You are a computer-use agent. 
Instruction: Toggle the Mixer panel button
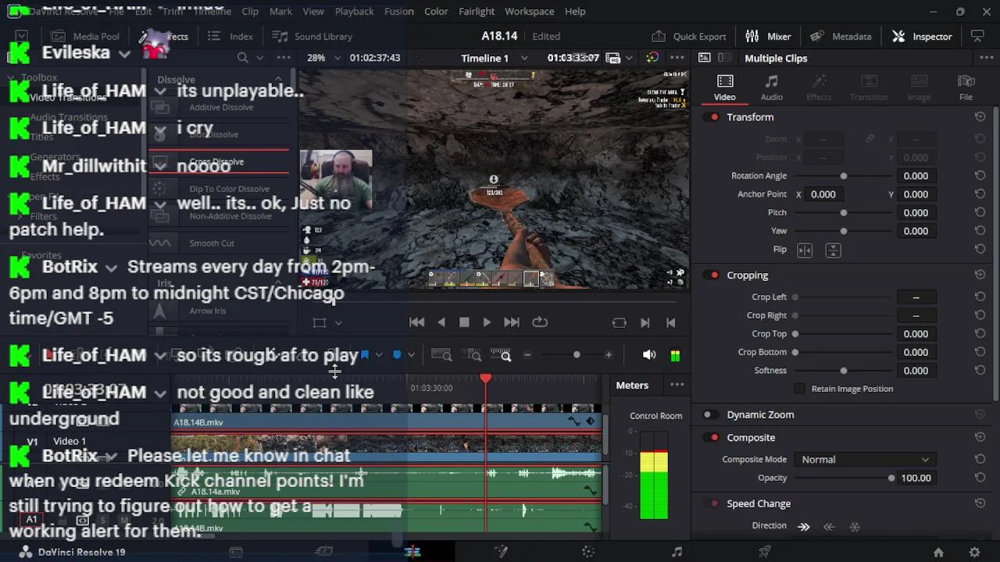(x=768, y=36)
